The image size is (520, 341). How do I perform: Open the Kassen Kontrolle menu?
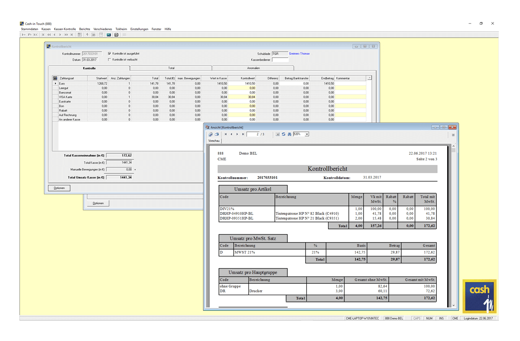click(65, 29)
